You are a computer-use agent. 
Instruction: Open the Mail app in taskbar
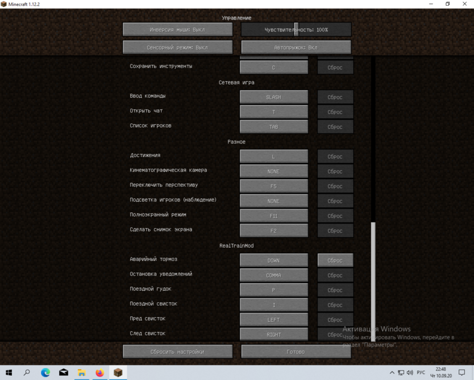click(63, 372)
